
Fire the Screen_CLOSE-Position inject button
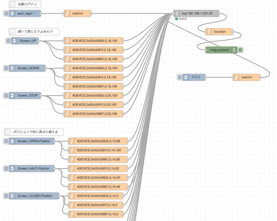pos(6,196)
